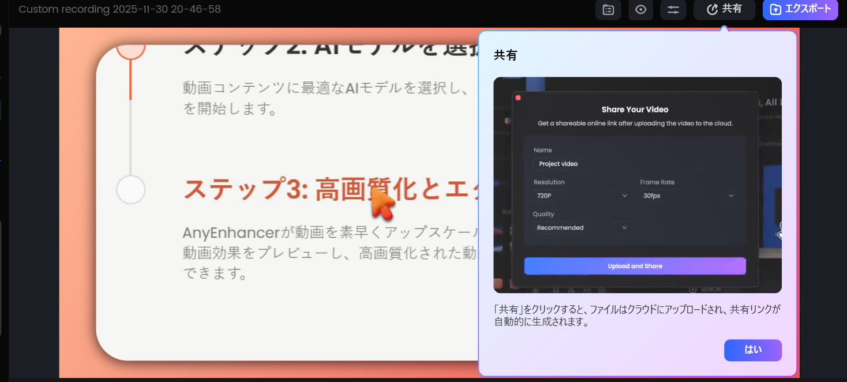Confirm the tooltip with はい button
The width and height of the screenshot is (847, 382).
tap(752, 350)
